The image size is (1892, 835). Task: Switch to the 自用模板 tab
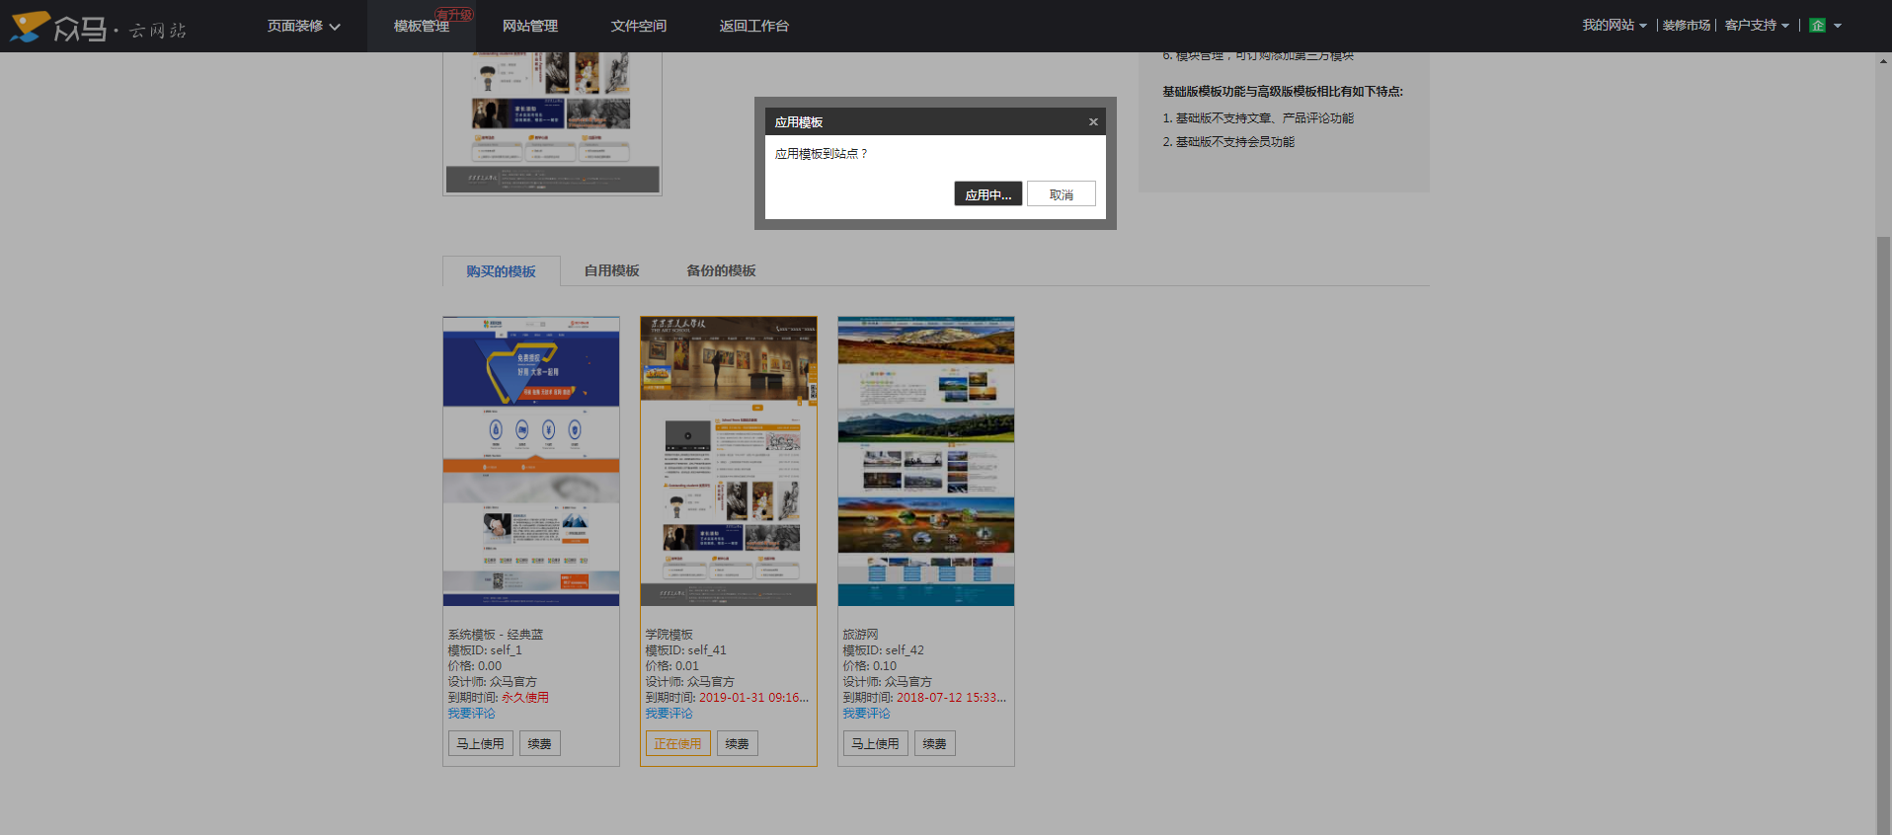[x=612, y=270]
